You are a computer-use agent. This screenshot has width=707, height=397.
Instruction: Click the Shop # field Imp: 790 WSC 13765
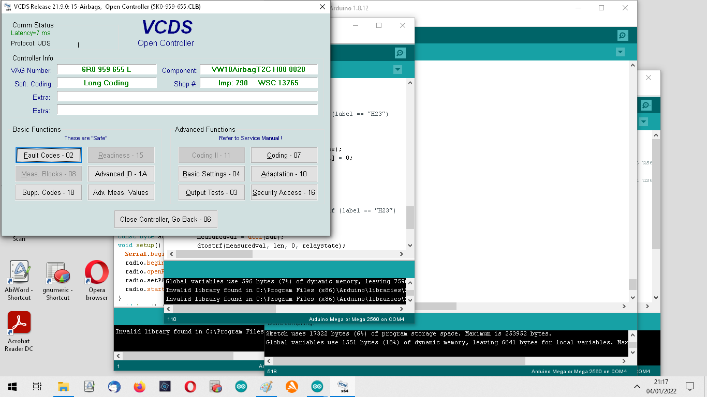pos(259,83)
